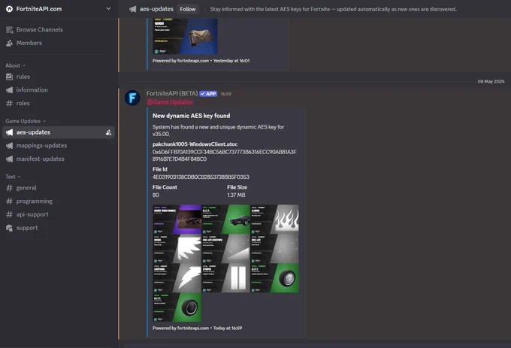The width and height of the screenshot is (511, 348).
Task: Click the mappings-updates megaphone icon
Action: click(x=10, y=146)
